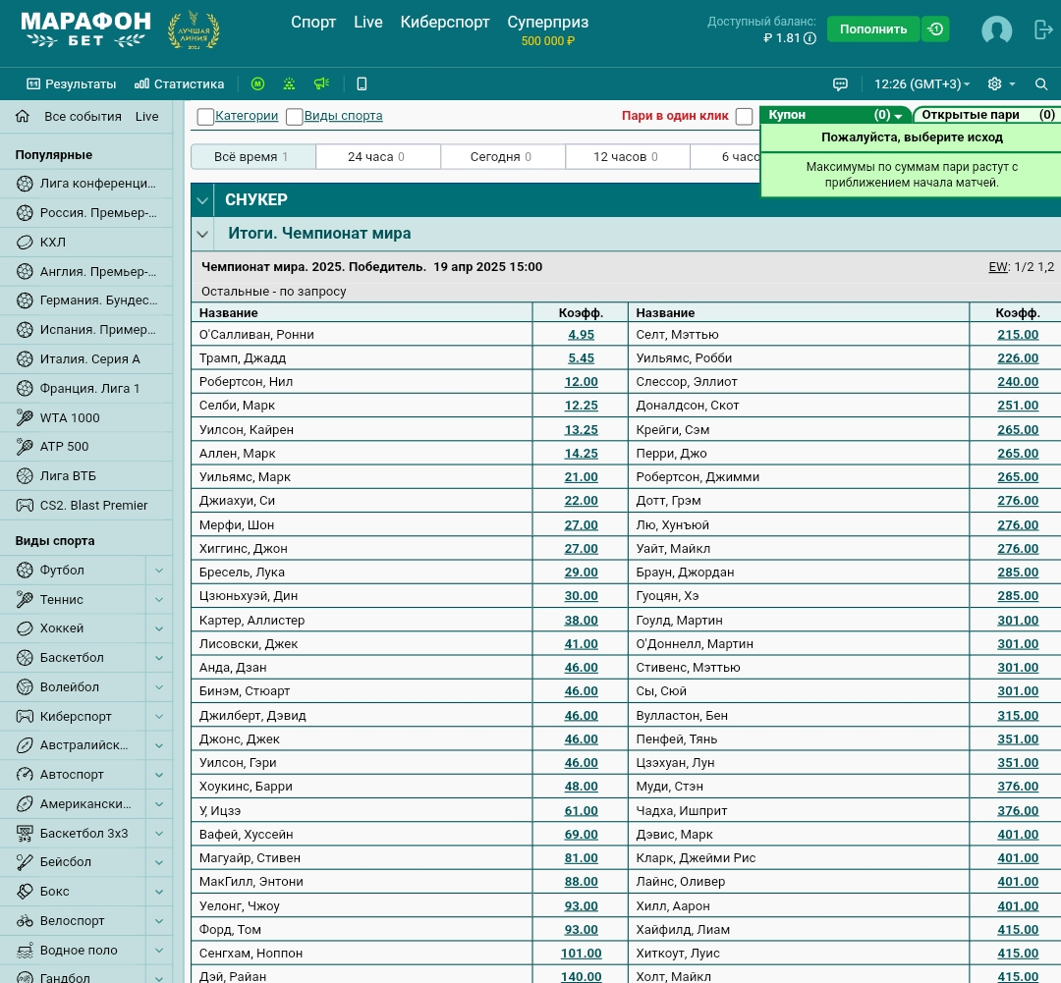Switch to the Открытые пари tab

coord(985,115)
